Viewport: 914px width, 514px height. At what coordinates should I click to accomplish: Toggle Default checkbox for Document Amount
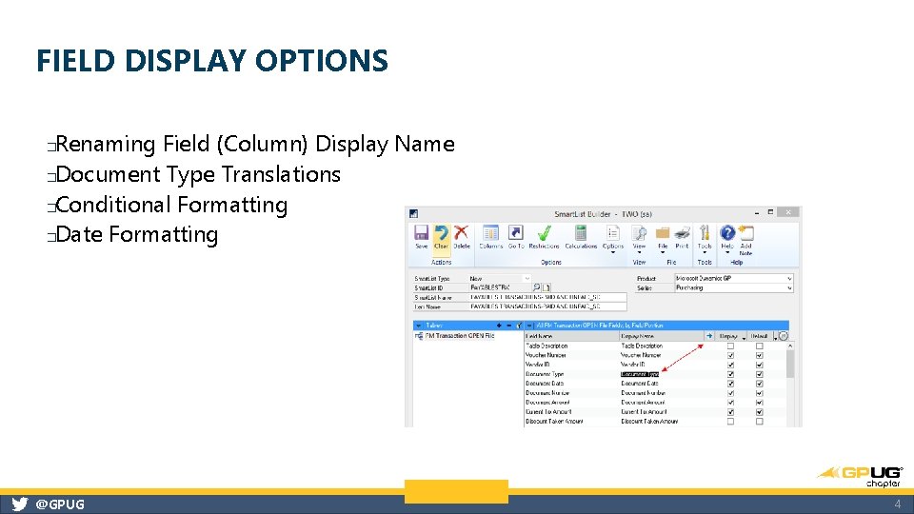tap(760, 403)
